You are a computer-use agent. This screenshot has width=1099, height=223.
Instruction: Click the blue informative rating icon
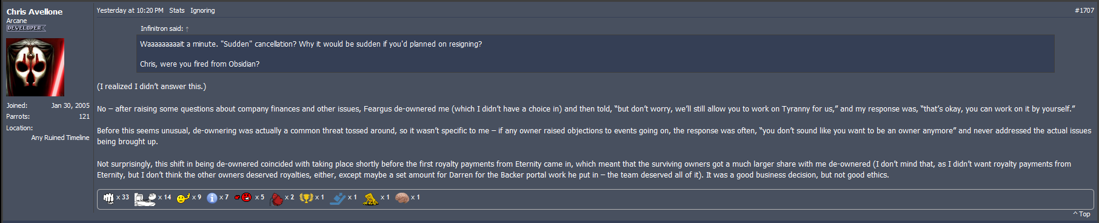coord(212,198)
